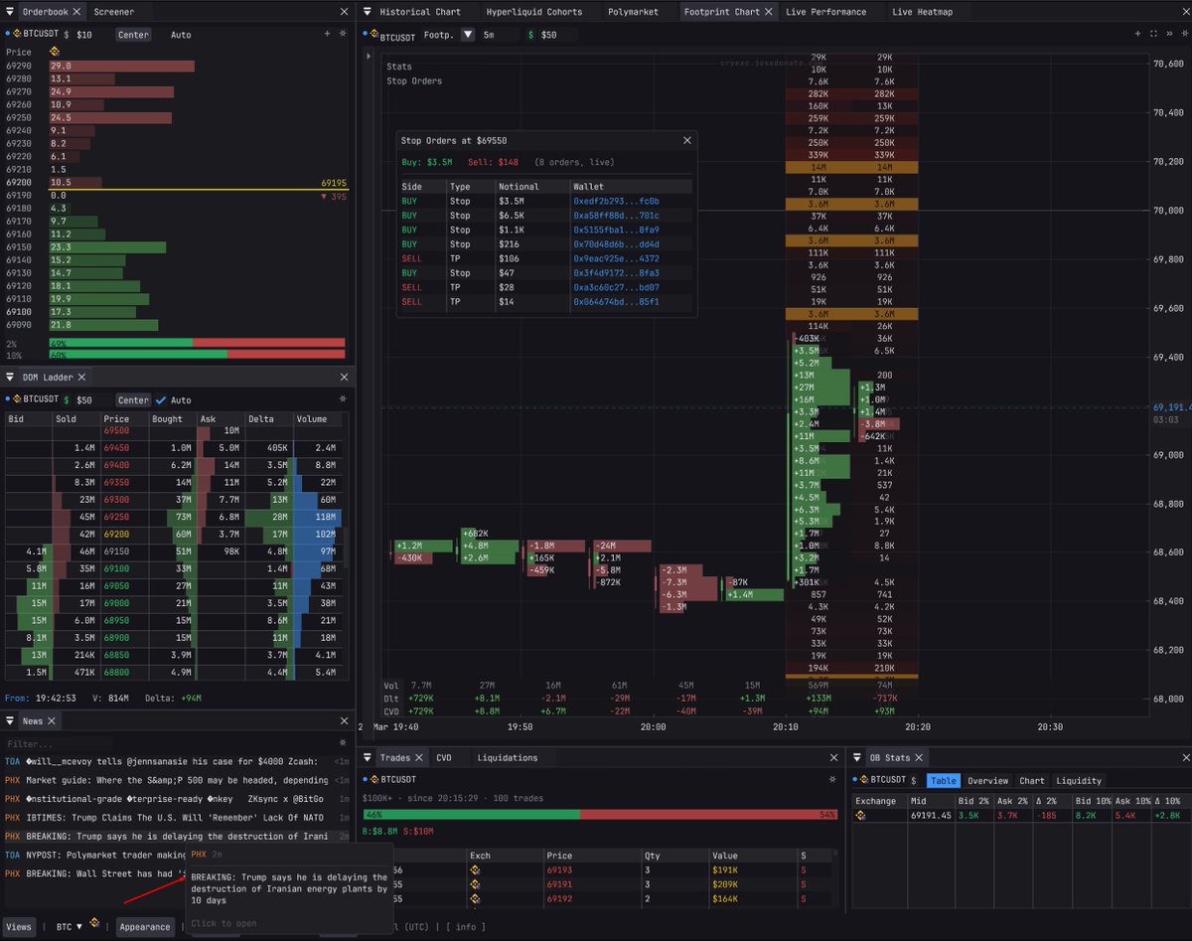Click the plus icon in Footprint Chart toolbar
This screenshot has width=1192, height=941.
coord(1139,34)
